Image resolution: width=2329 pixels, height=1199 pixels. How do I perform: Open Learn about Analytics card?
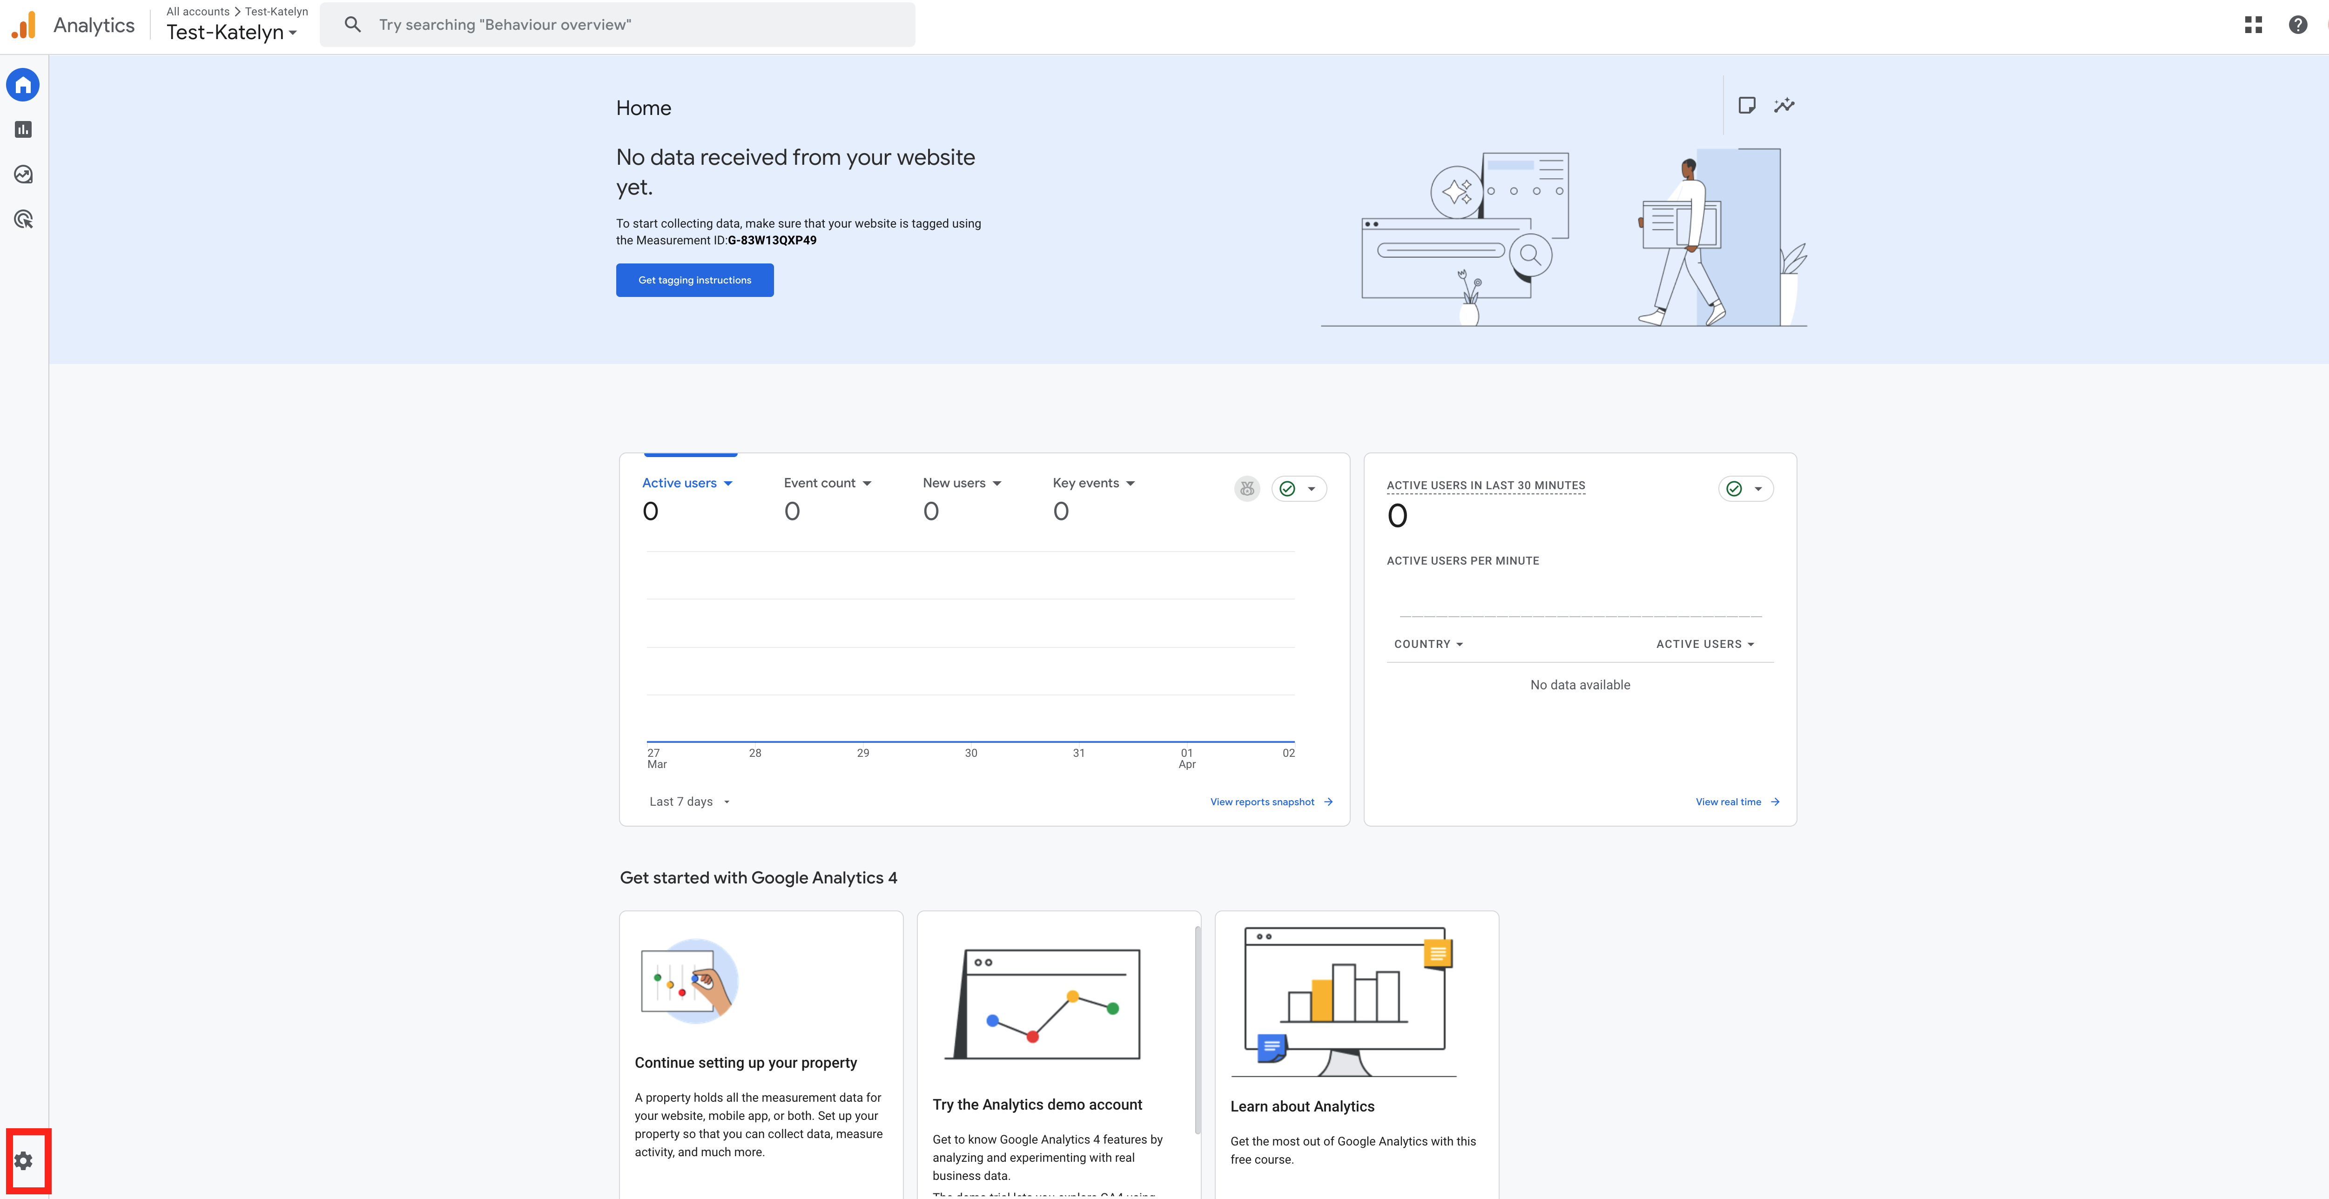coord(1357,1054)
